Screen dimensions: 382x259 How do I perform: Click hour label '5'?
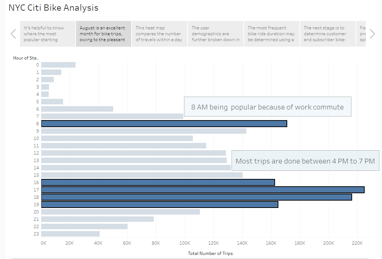pyautogui.click(x=38, y=102)
